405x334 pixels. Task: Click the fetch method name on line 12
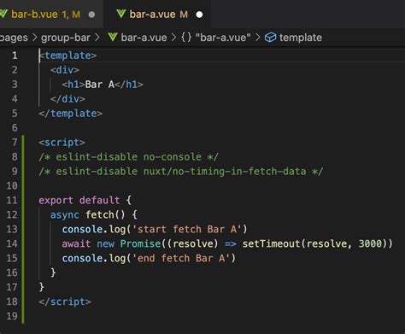100,214
